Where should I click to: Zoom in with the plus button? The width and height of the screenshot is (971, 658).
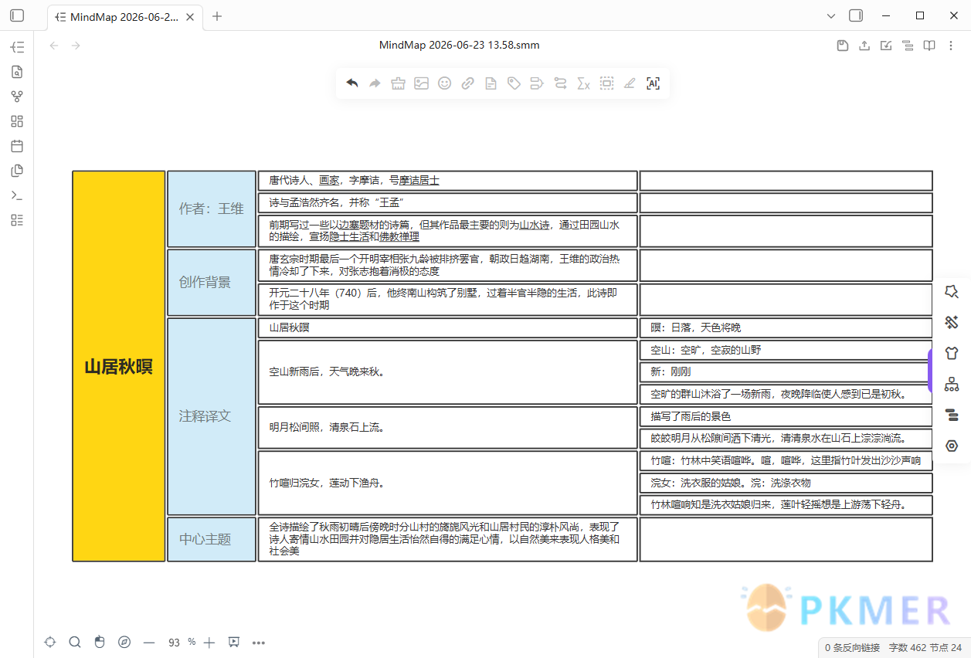pyautogui.click(x=209, y=642)
